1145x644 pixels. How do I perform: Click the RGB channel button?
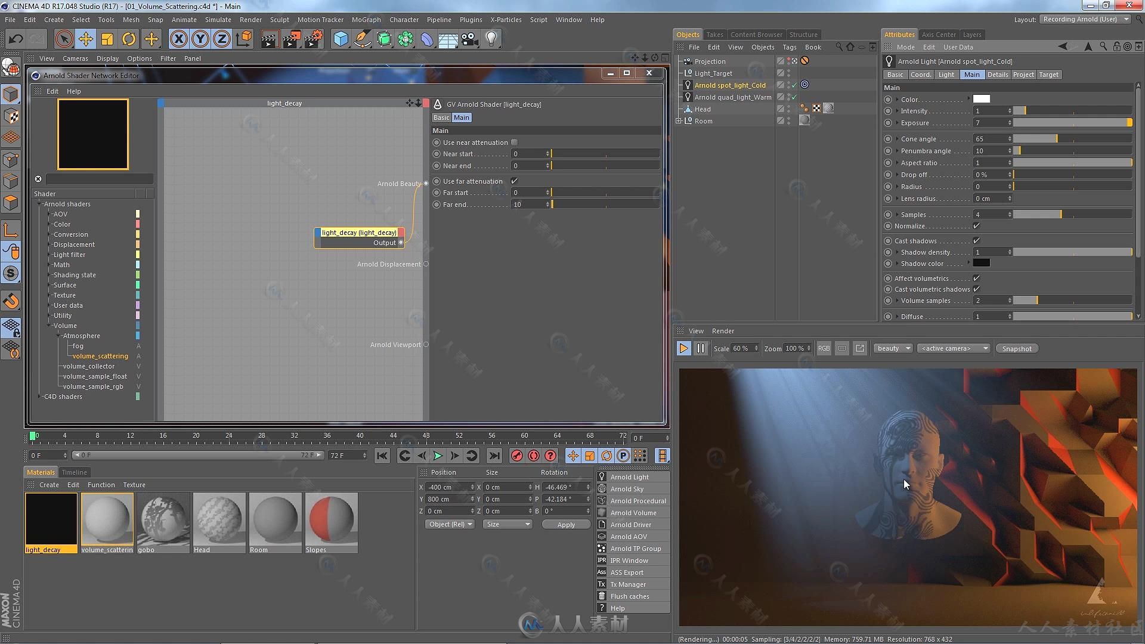click(x=824, y=349)
